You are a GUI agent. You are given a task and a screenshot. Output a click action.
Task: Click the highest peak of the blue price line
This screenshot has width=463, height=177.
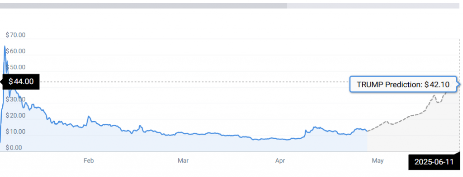[5, 46]
